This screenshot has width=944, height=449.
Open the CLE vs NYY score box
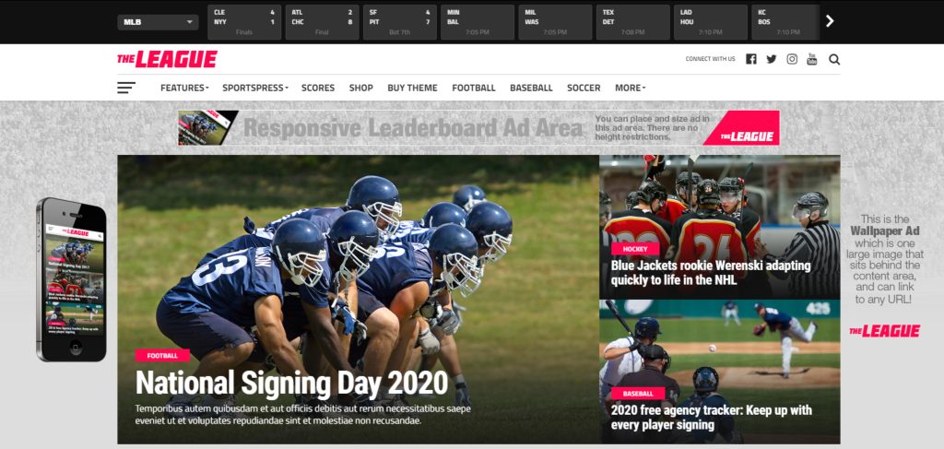point(244,22)
